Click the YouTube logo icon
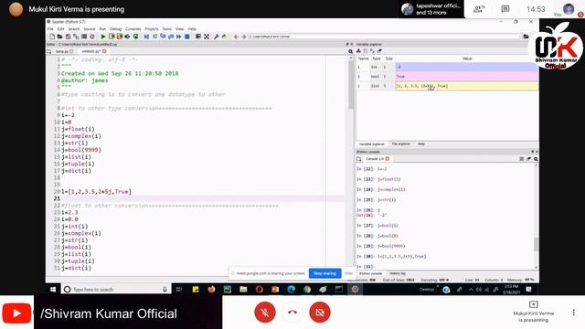This screenshot has width=585, height=329. click(16, 313)
